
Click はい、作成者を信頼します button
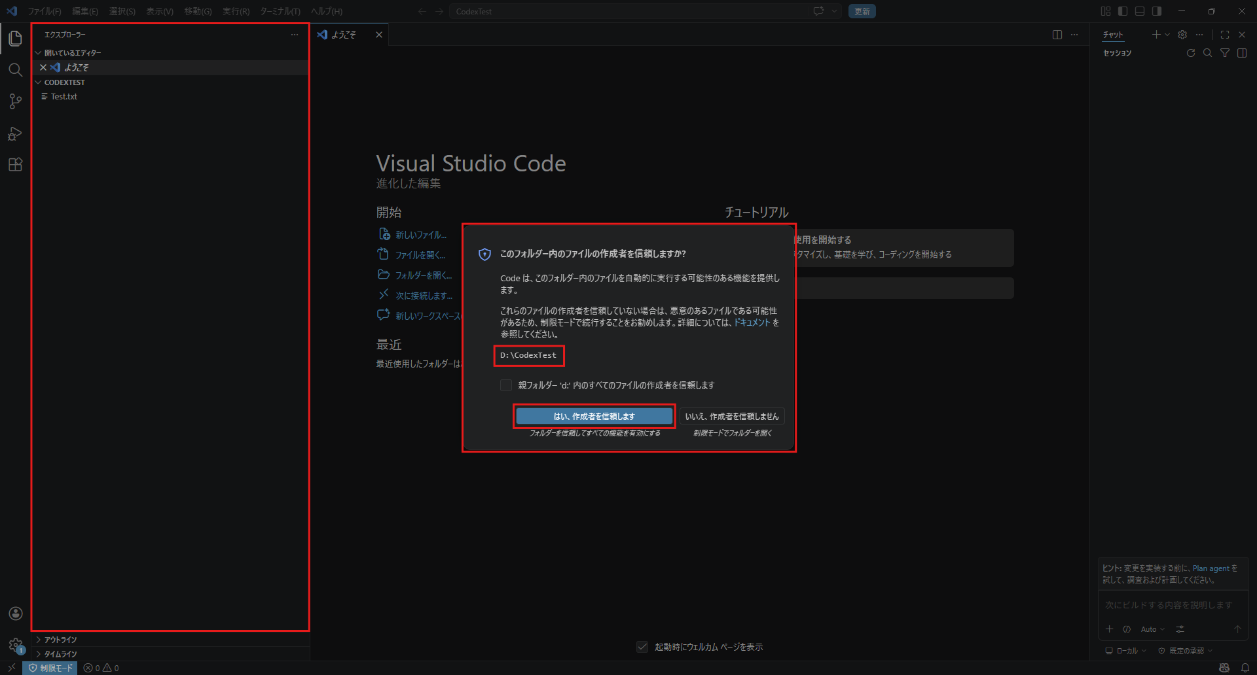coord(594,416)
